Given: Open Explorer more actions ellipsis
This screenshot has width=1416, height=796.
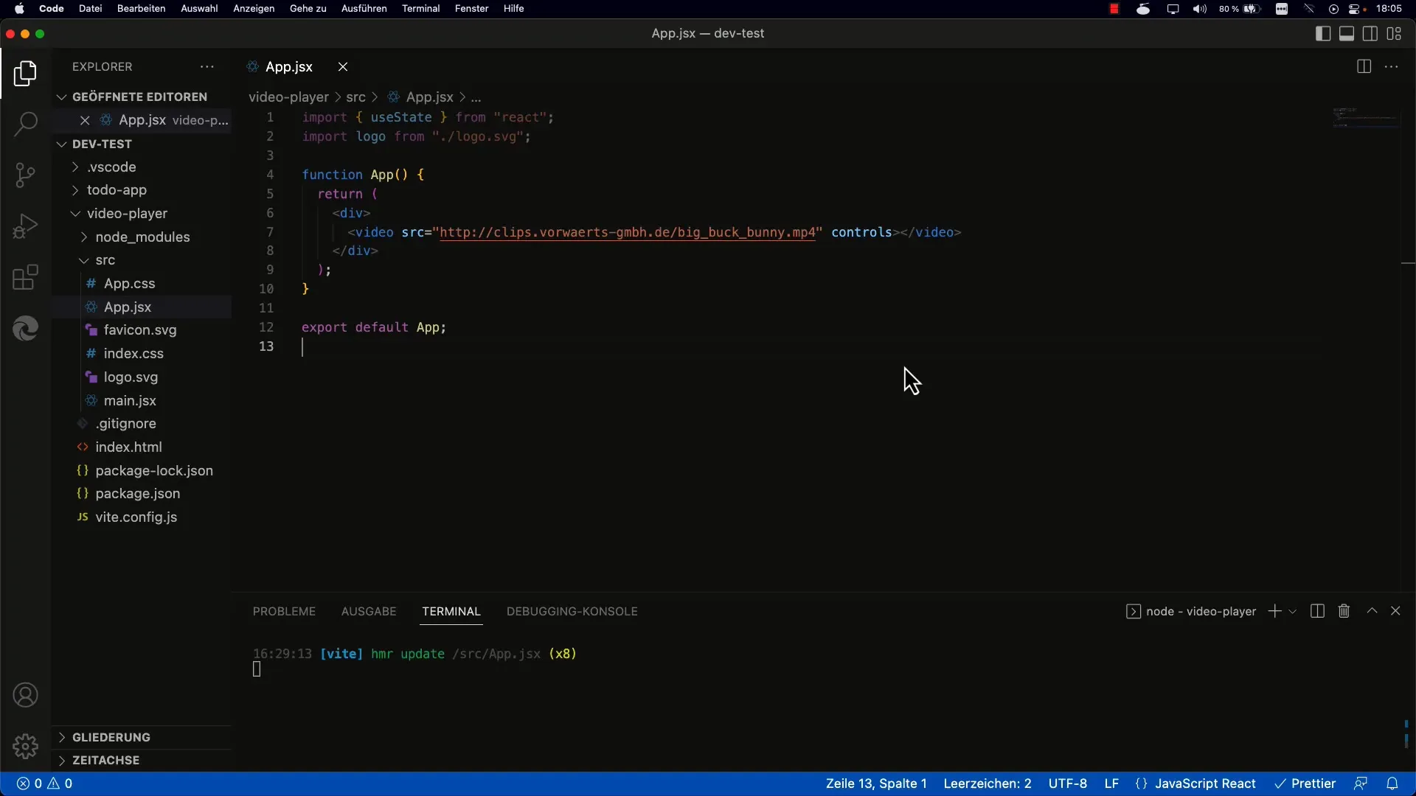Looking at the screenshot, I should 207,66.
